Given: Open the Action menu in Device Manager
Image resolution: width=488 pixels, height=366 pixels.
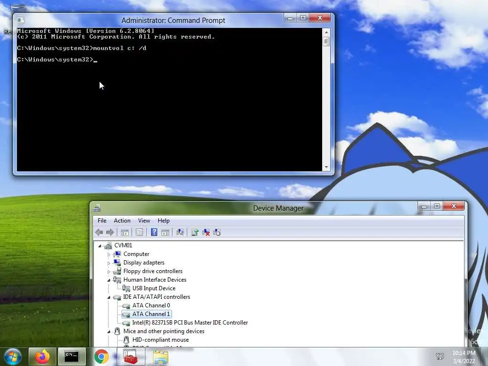Looking at the screenshot, I should 122,221.
